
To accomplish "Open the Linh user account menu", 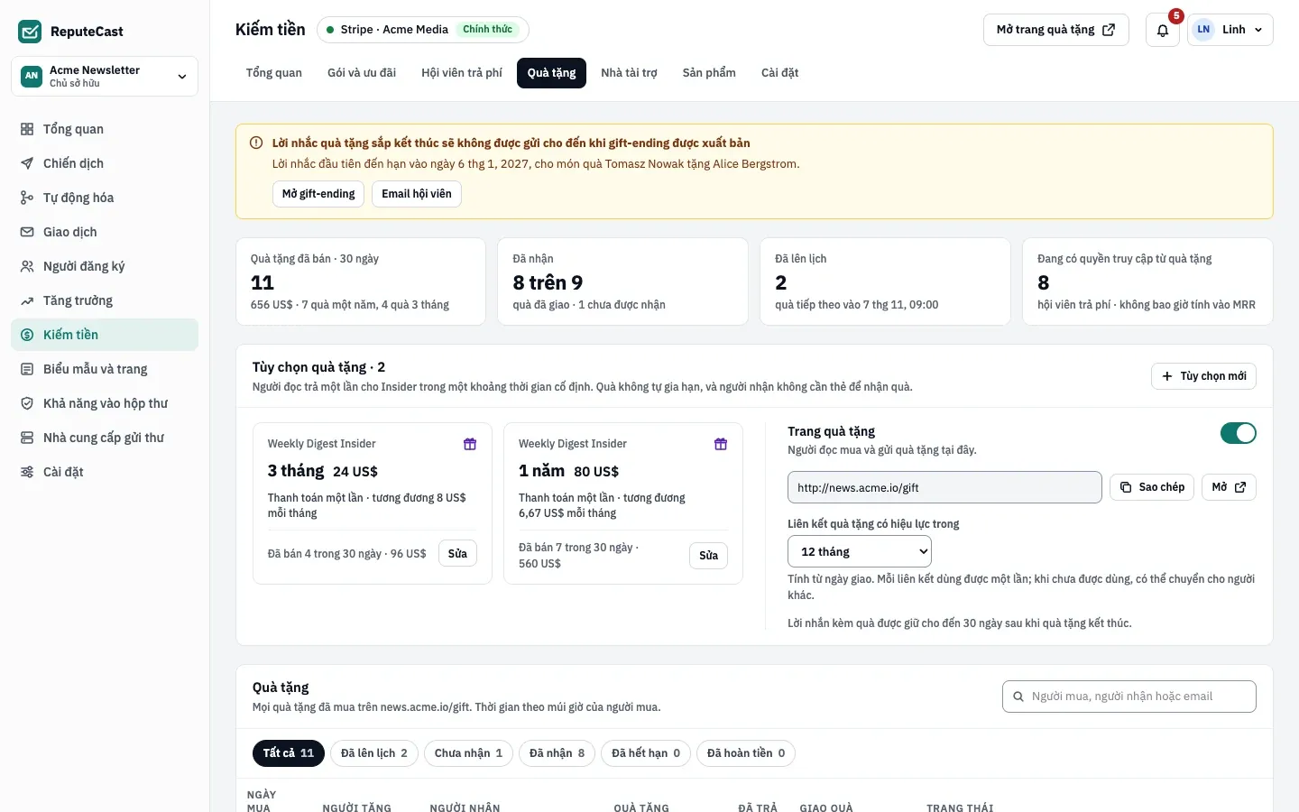I will tap(1230, 30).
